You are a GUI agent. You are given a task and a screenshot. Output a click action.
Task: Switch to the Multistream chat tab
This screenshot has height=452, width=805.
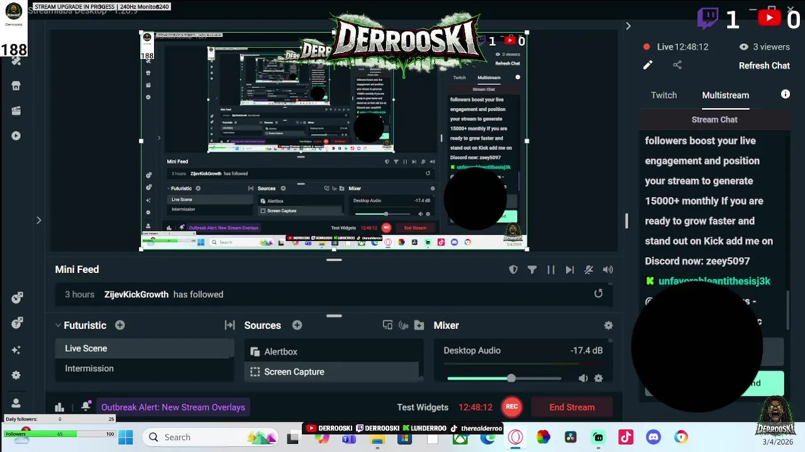[x=725, y=95]
